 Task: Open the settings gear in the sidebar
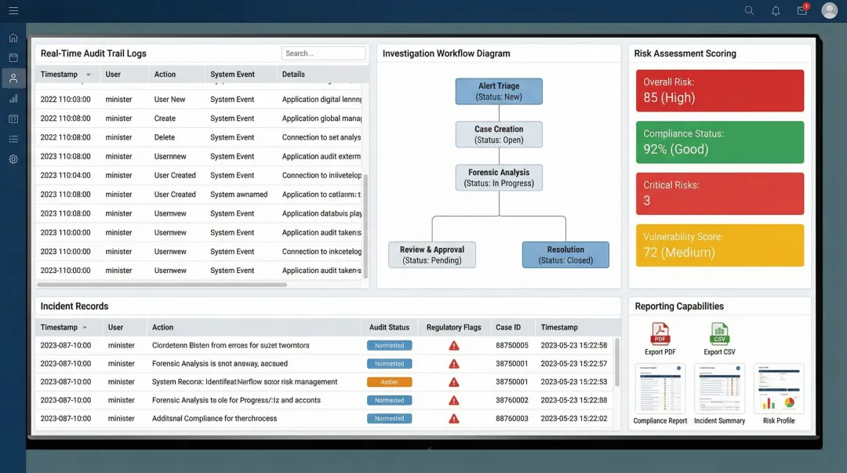pyautogui.click(x=13, y=159)
